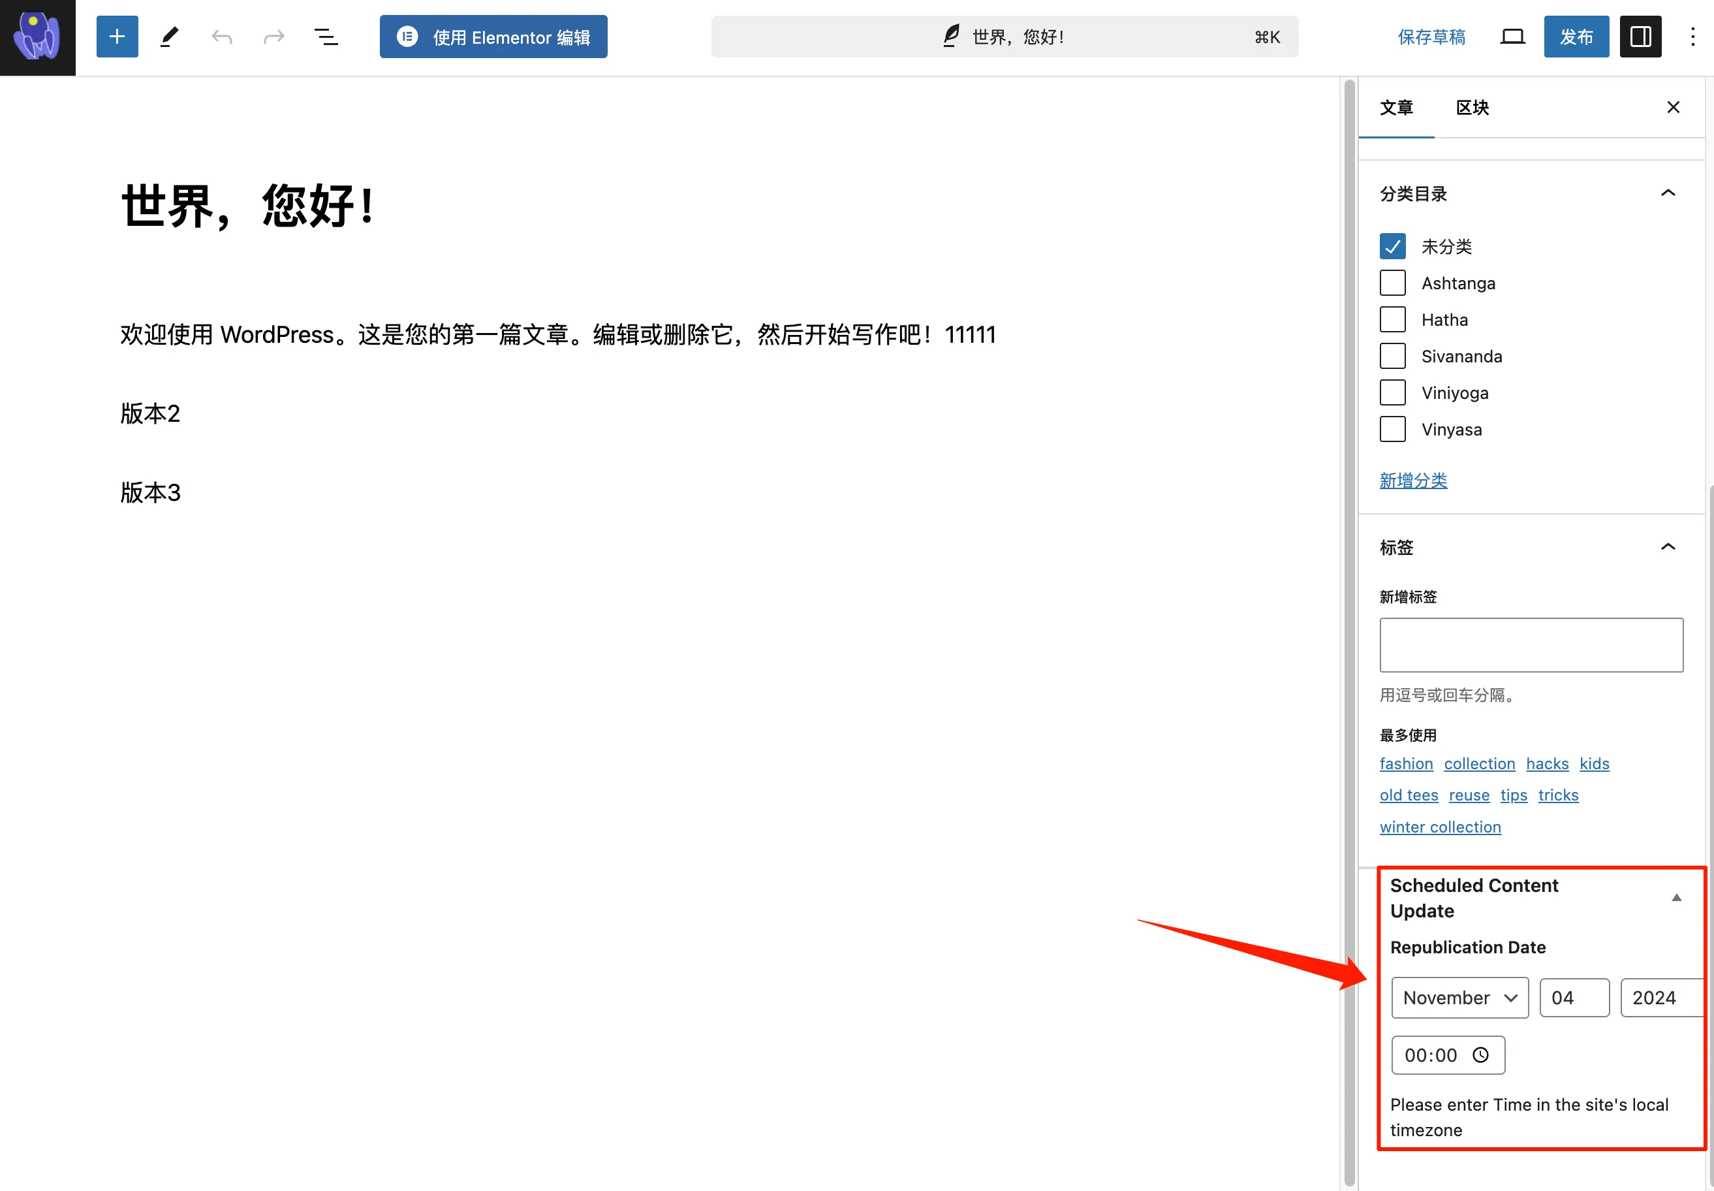Viewport: 1714px width, 1191px height.
Task: Switch to the 文章 tab
Action: click(1396, 108)
